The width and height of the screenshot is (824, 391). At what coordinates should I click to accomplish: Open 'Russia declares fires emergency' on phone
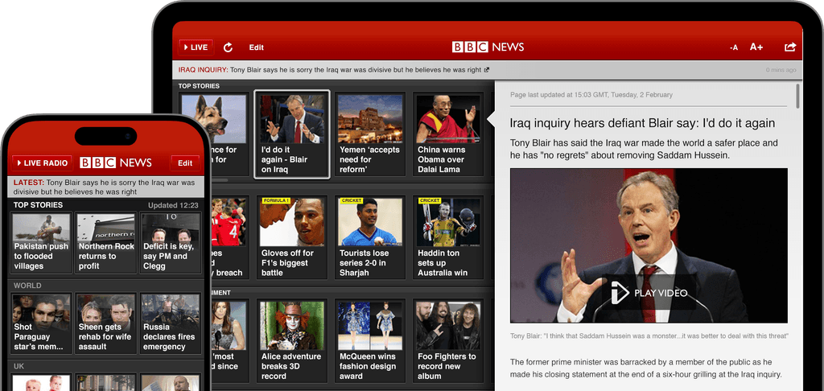tap(171, 323)
